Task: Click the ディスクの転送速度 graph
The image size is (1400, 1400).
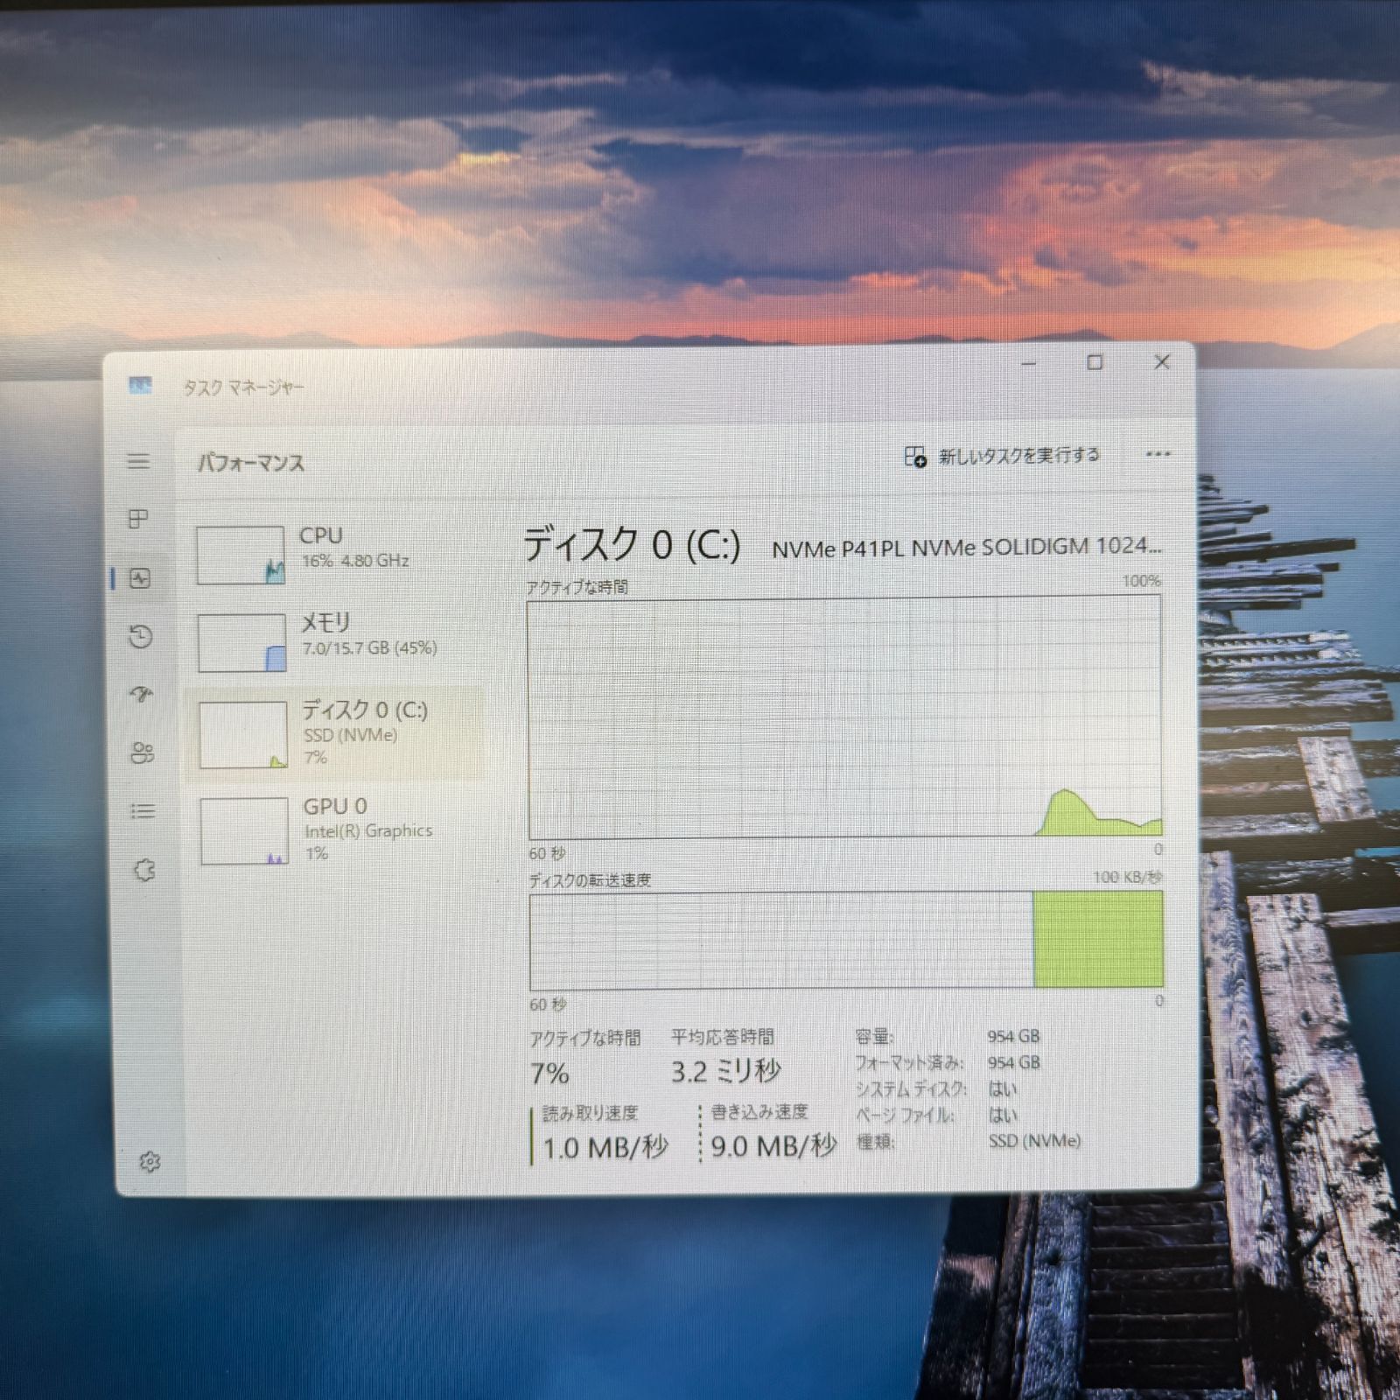Action: (x=846, y=941)
